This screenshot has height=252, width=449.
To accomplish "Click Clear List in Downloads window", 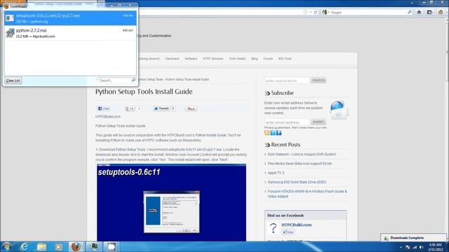I will (x=13, y=80).
